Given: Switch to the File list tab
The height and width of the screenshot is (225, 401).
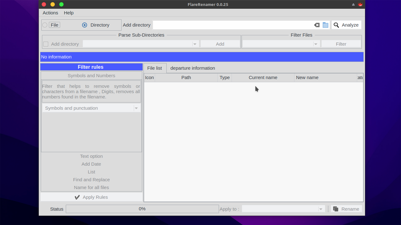Looking at the screenshot, I should click(x=155, y=68).
